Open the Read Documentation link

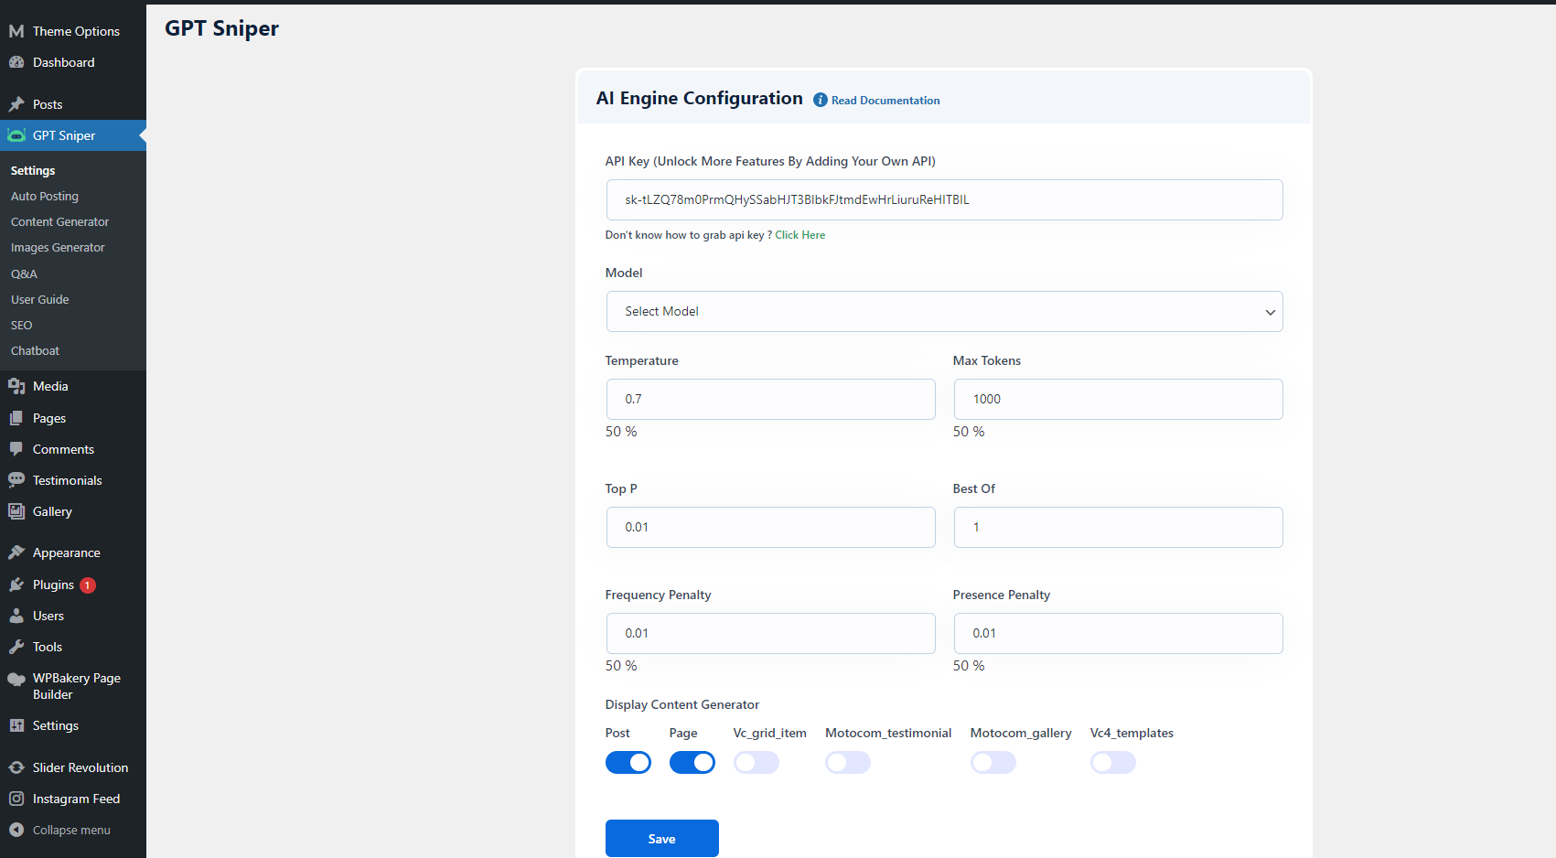pos(885,101)
